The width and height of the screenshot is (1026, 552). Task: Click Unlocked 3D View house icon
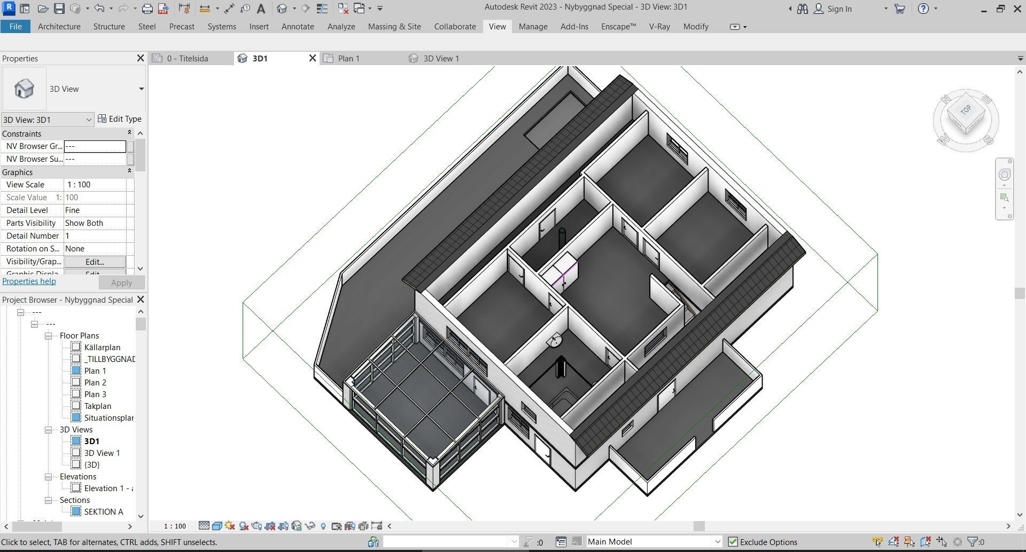[297, 526]
